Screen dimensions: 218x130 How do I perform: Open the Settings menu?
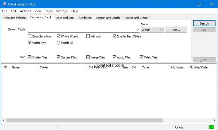(x=62, y=11)
